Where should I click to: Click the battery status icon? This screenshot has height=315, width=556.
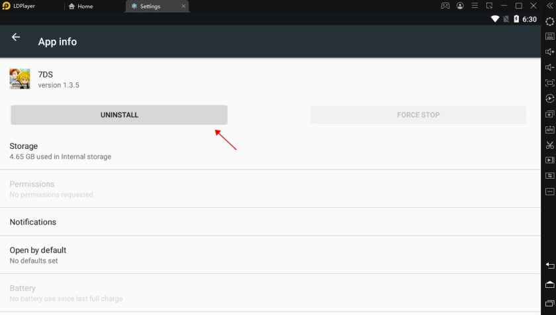pos(516,19)
